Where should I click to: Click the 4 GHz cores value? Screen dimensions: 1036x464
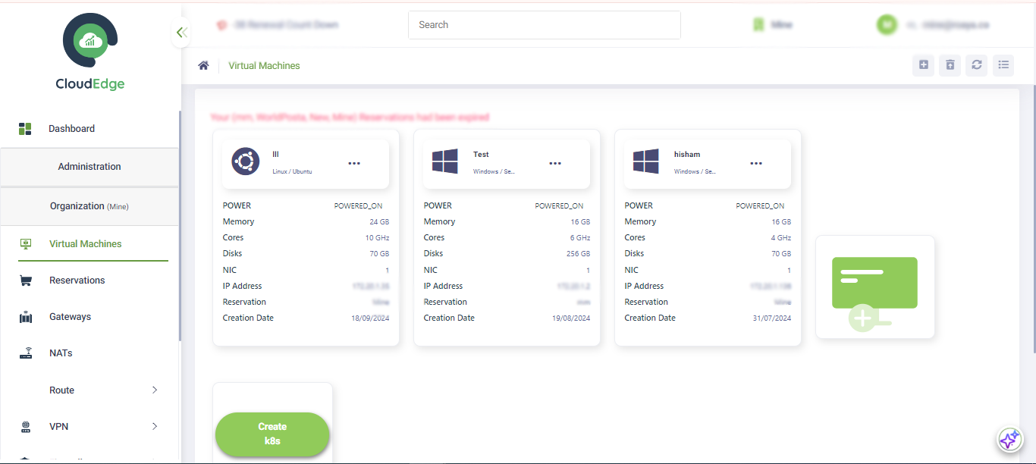[x=781, y=238]
